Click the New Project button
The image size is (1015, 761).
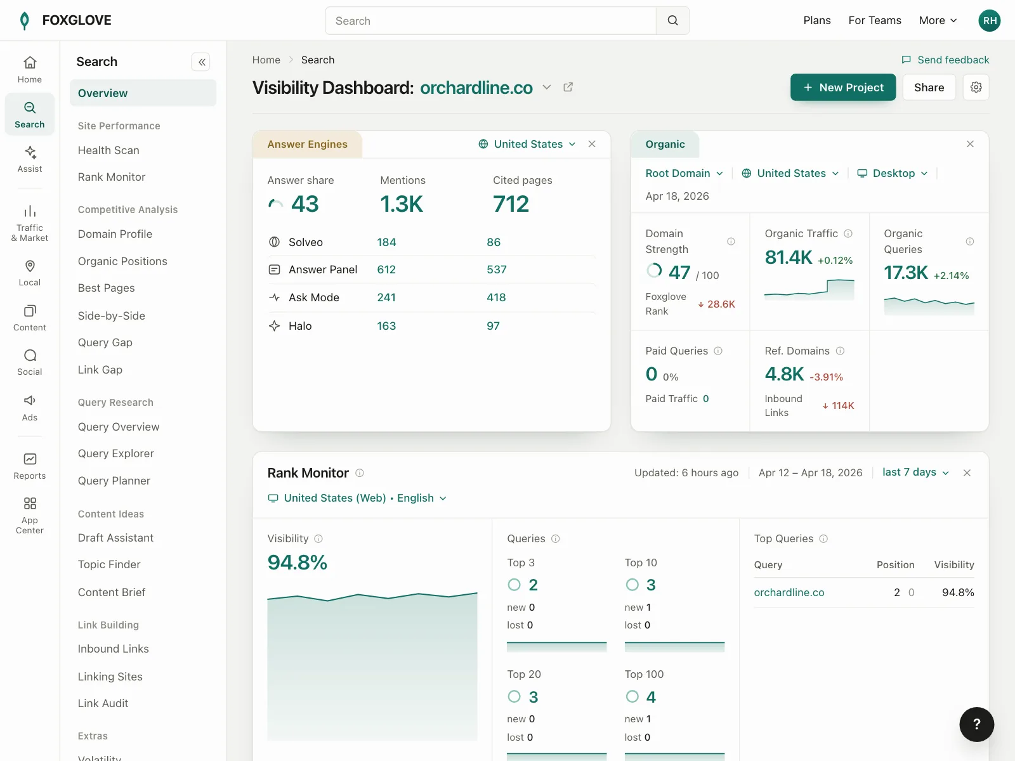coord(843,88)
